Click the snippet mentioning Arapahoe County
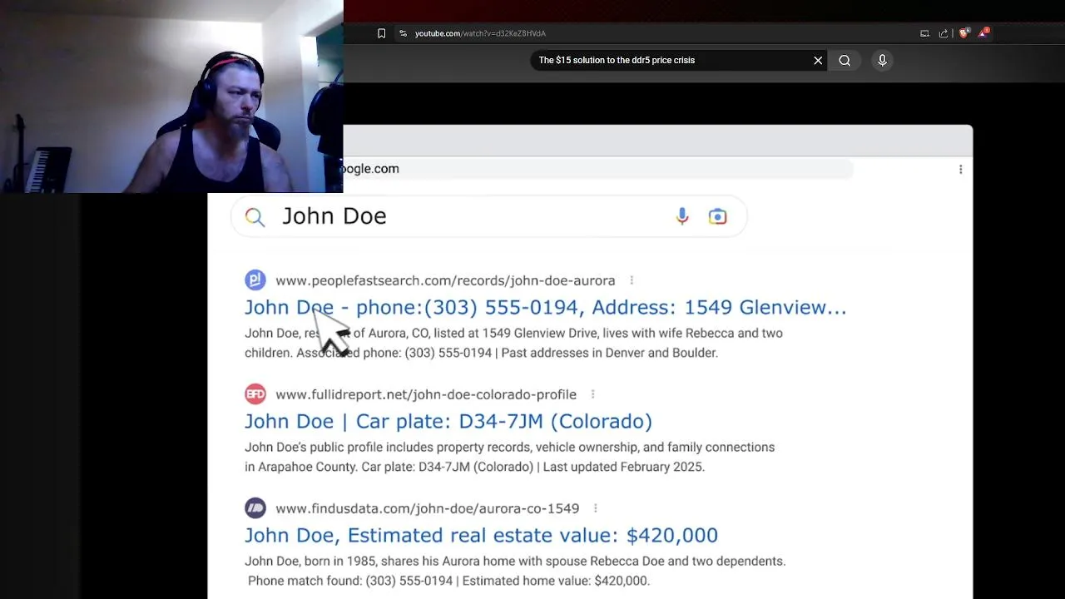Viewport: 1065px width, 599px height. pyautogui.click(x=509, y=457)
